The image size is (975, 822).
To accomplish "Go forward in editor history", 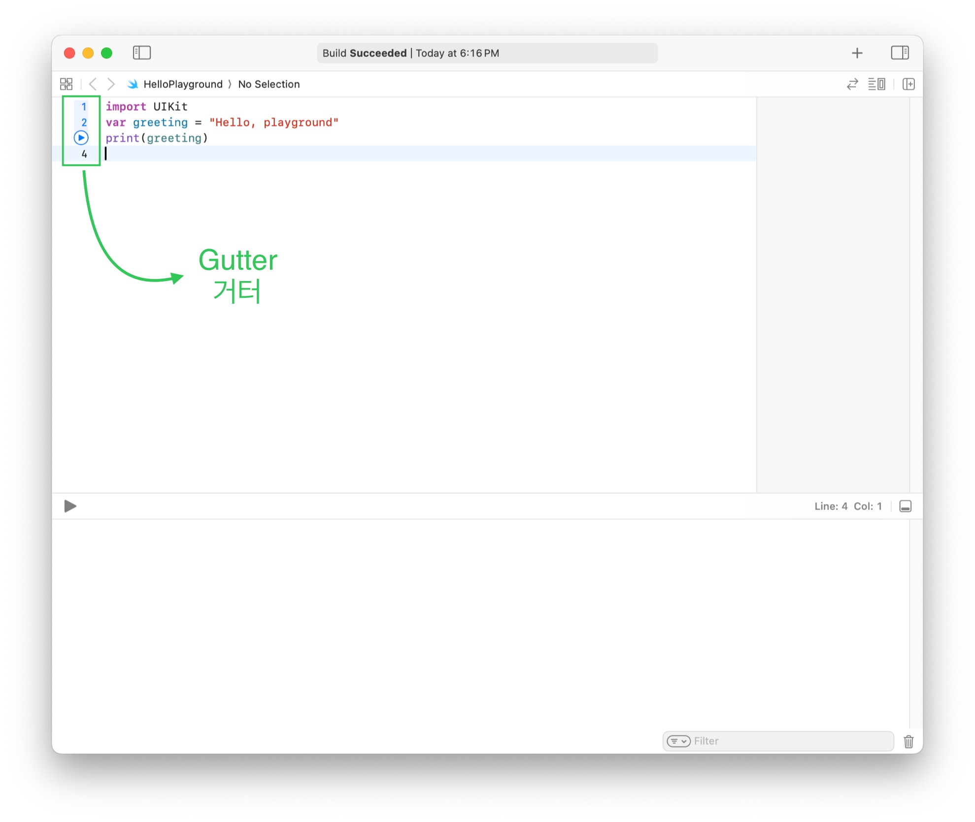I will point(111,84).
